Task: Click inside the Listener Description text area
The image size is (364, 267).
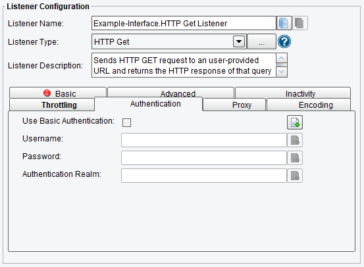Action: (x=184, y=65)
